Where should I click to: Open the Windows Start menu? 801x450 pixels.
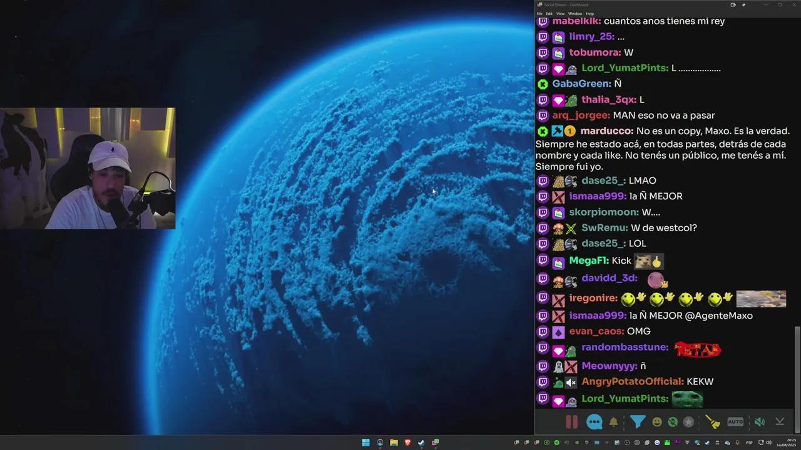[x=365, y=442]
